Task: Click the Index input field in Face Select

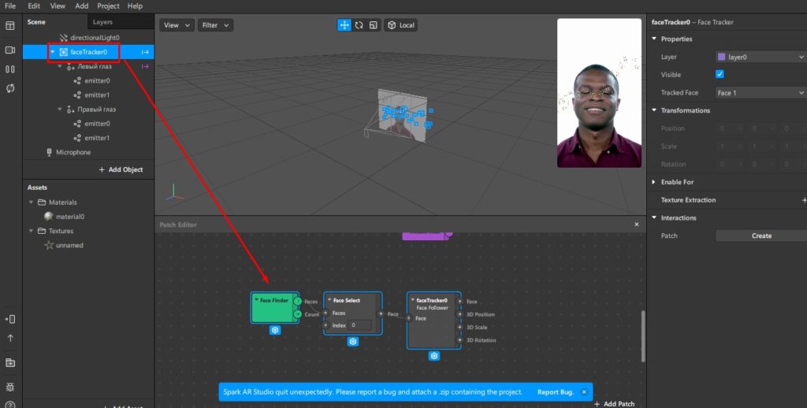Action: point(360,325)
